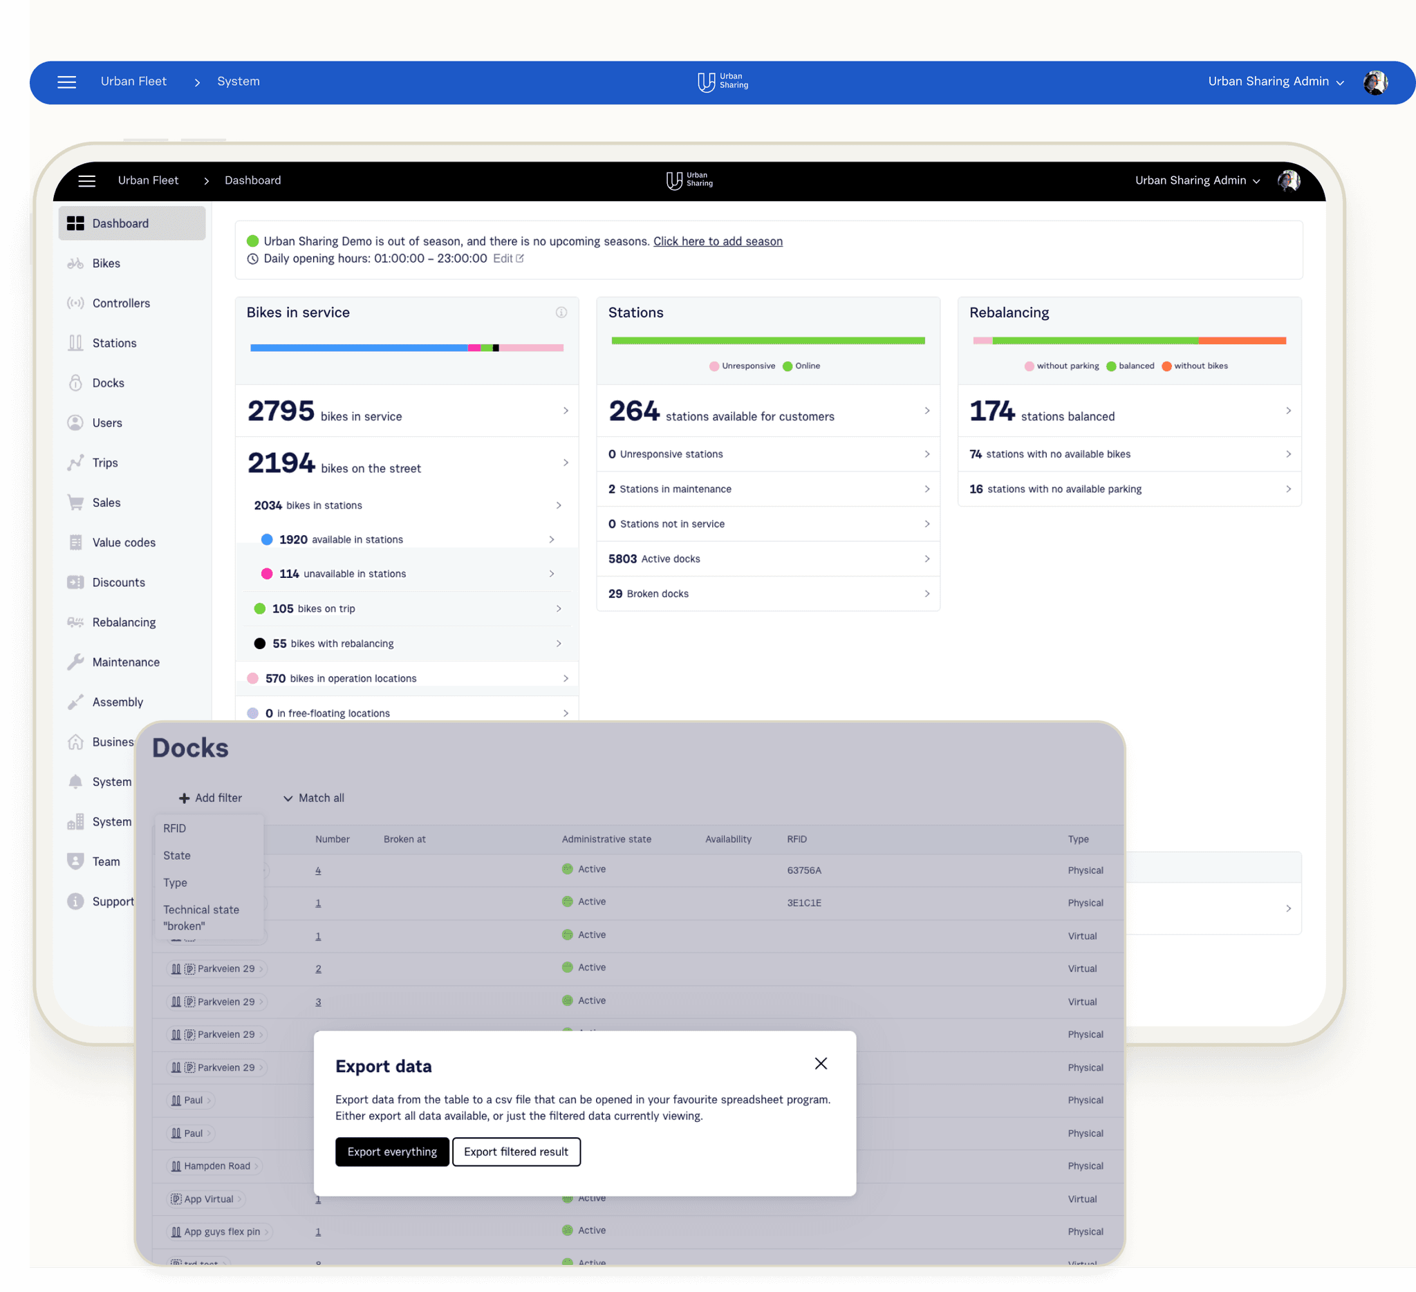Click the Assembly tool icon in sidebar
This screenshot has height=1292, width=1416.
(x=75, y=702)
